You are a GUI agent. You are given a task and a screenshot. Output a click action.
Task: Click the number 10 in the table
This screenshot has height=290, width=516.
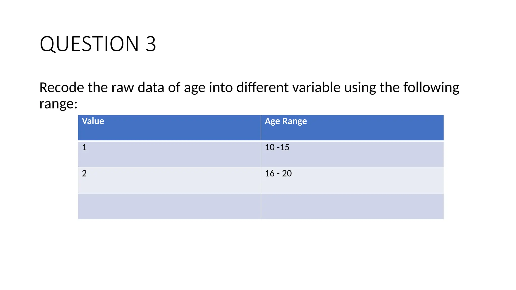(x=270, y=147)
